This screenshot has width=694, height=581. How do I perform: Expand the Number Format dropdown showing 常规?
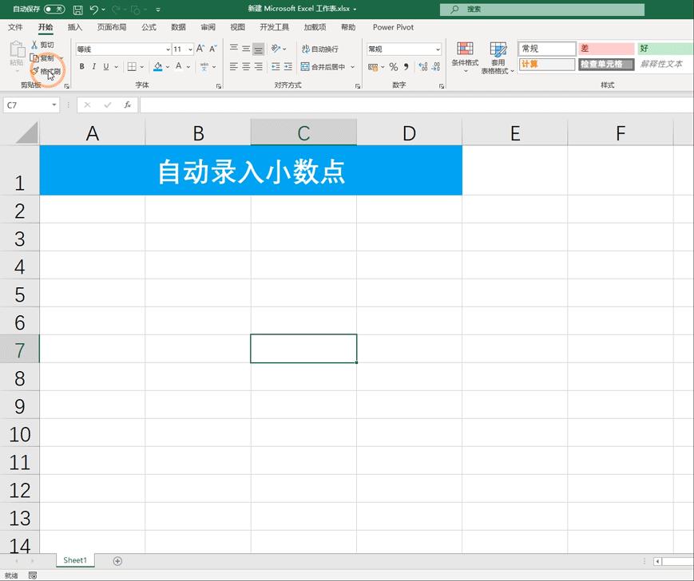coord(438,49)
